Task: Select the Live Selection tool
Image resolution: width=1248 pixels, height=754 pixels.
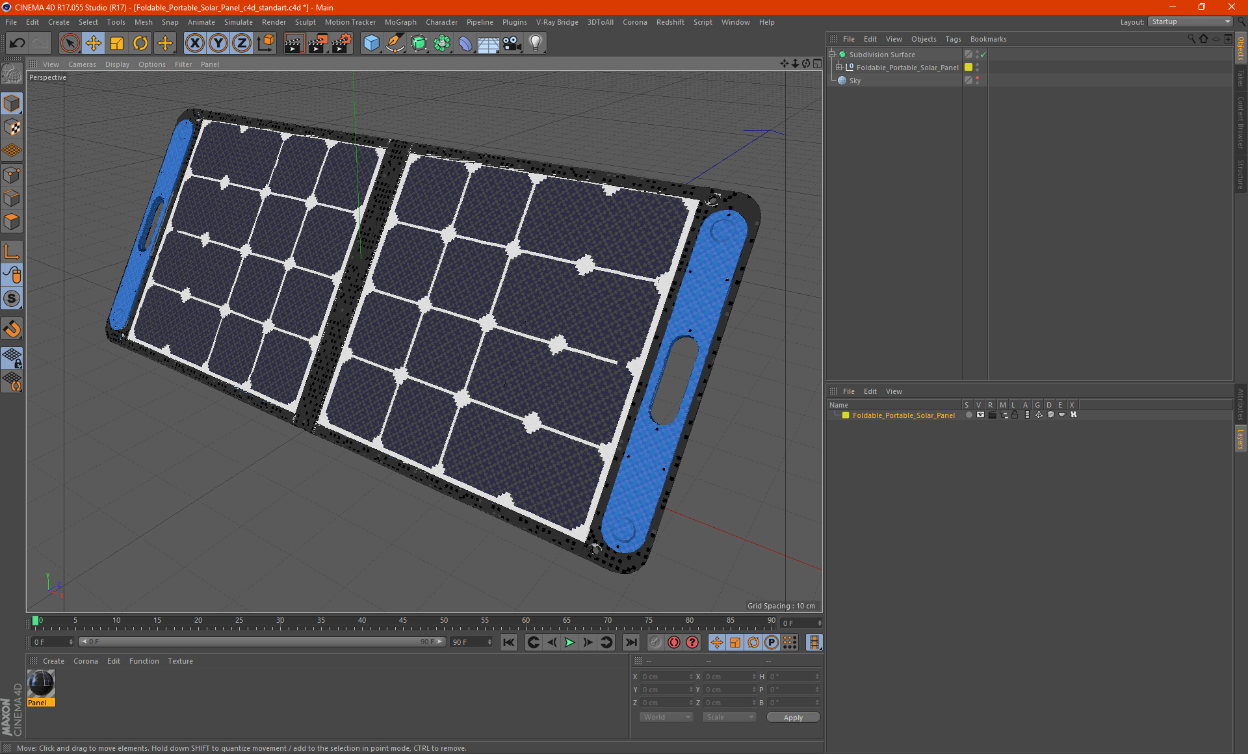Action: point(70,44)
